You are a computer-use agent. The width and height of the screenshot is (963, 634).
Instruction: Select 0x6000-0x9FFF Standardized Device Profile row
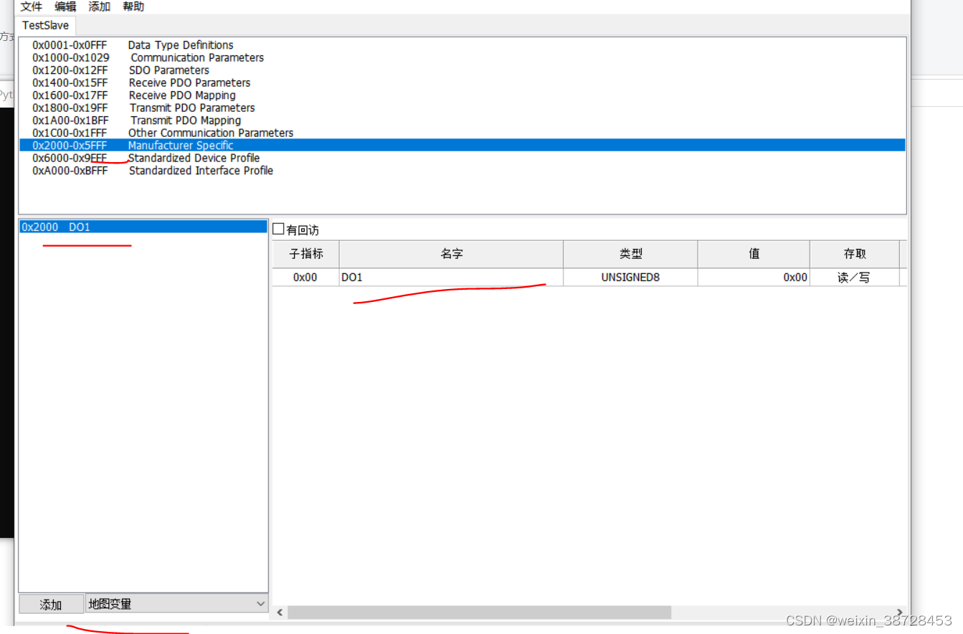[462, 158]
